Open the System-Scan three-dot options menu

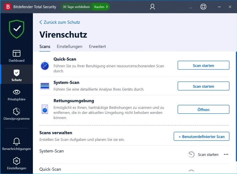[x=226, y=154]
